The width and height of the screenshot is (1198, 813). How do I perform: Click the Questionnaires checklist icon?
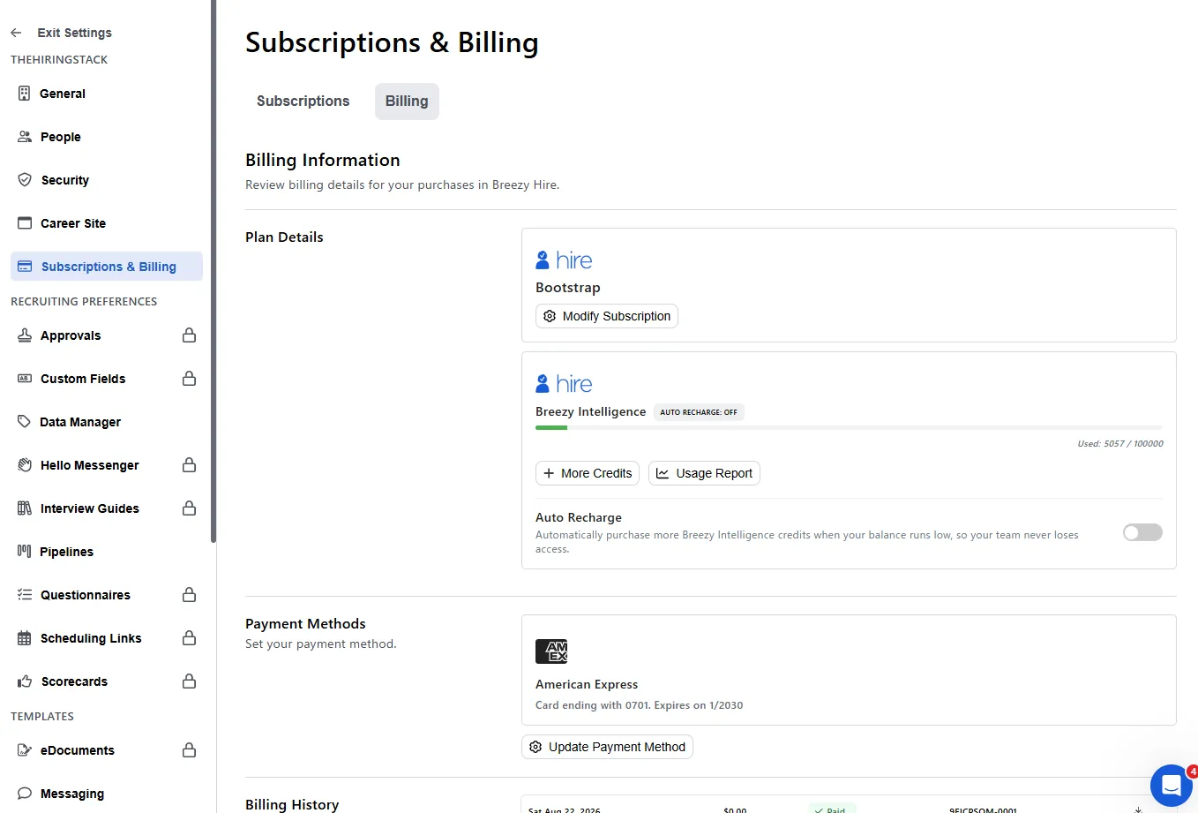tap(25, 595)
